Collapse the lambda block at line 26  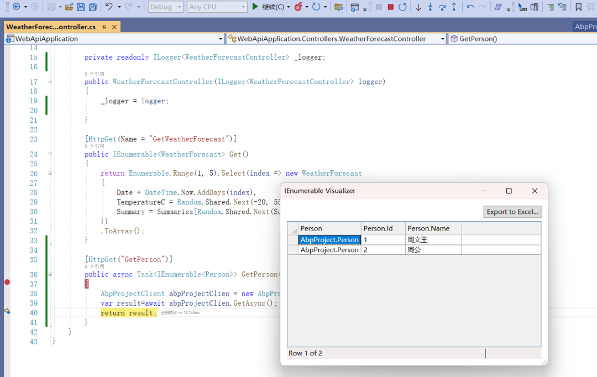tap(50, 173)
